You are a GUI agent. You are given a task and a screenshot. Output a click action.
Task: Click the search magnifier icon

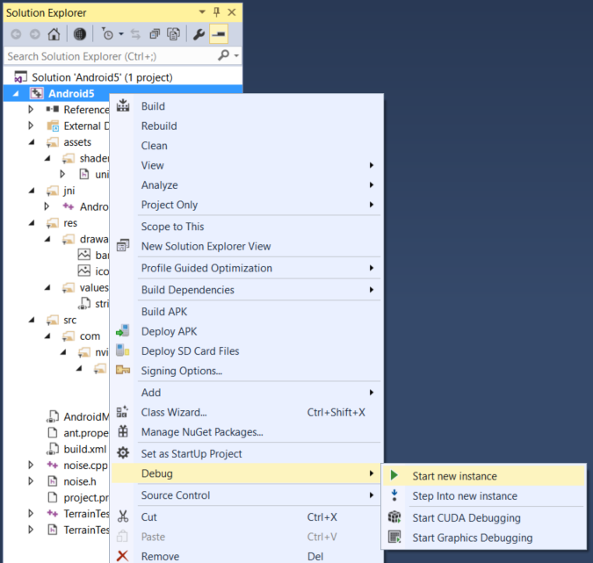223,55
